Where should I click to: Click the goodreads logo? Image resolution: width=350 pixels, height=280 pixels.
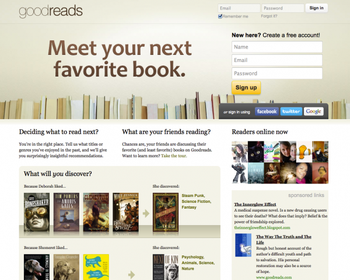[51, 11]
